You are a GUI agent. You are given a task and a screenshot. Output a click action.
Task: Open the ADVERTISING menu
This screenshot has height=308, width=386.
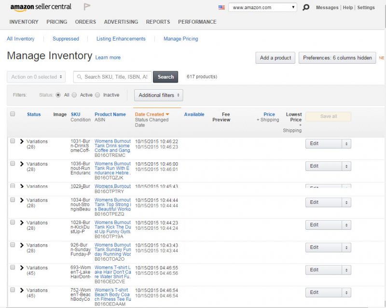tap(121, 22)
